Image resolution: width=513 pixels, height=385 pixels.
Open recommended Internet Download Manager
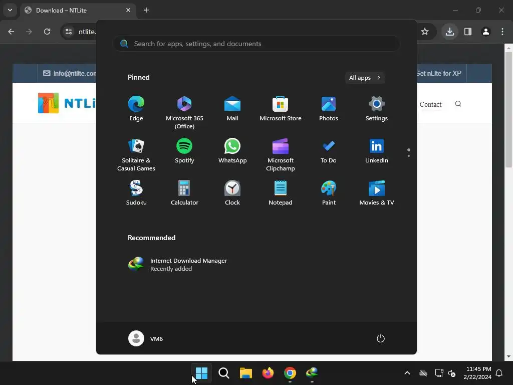pos(178,264)
